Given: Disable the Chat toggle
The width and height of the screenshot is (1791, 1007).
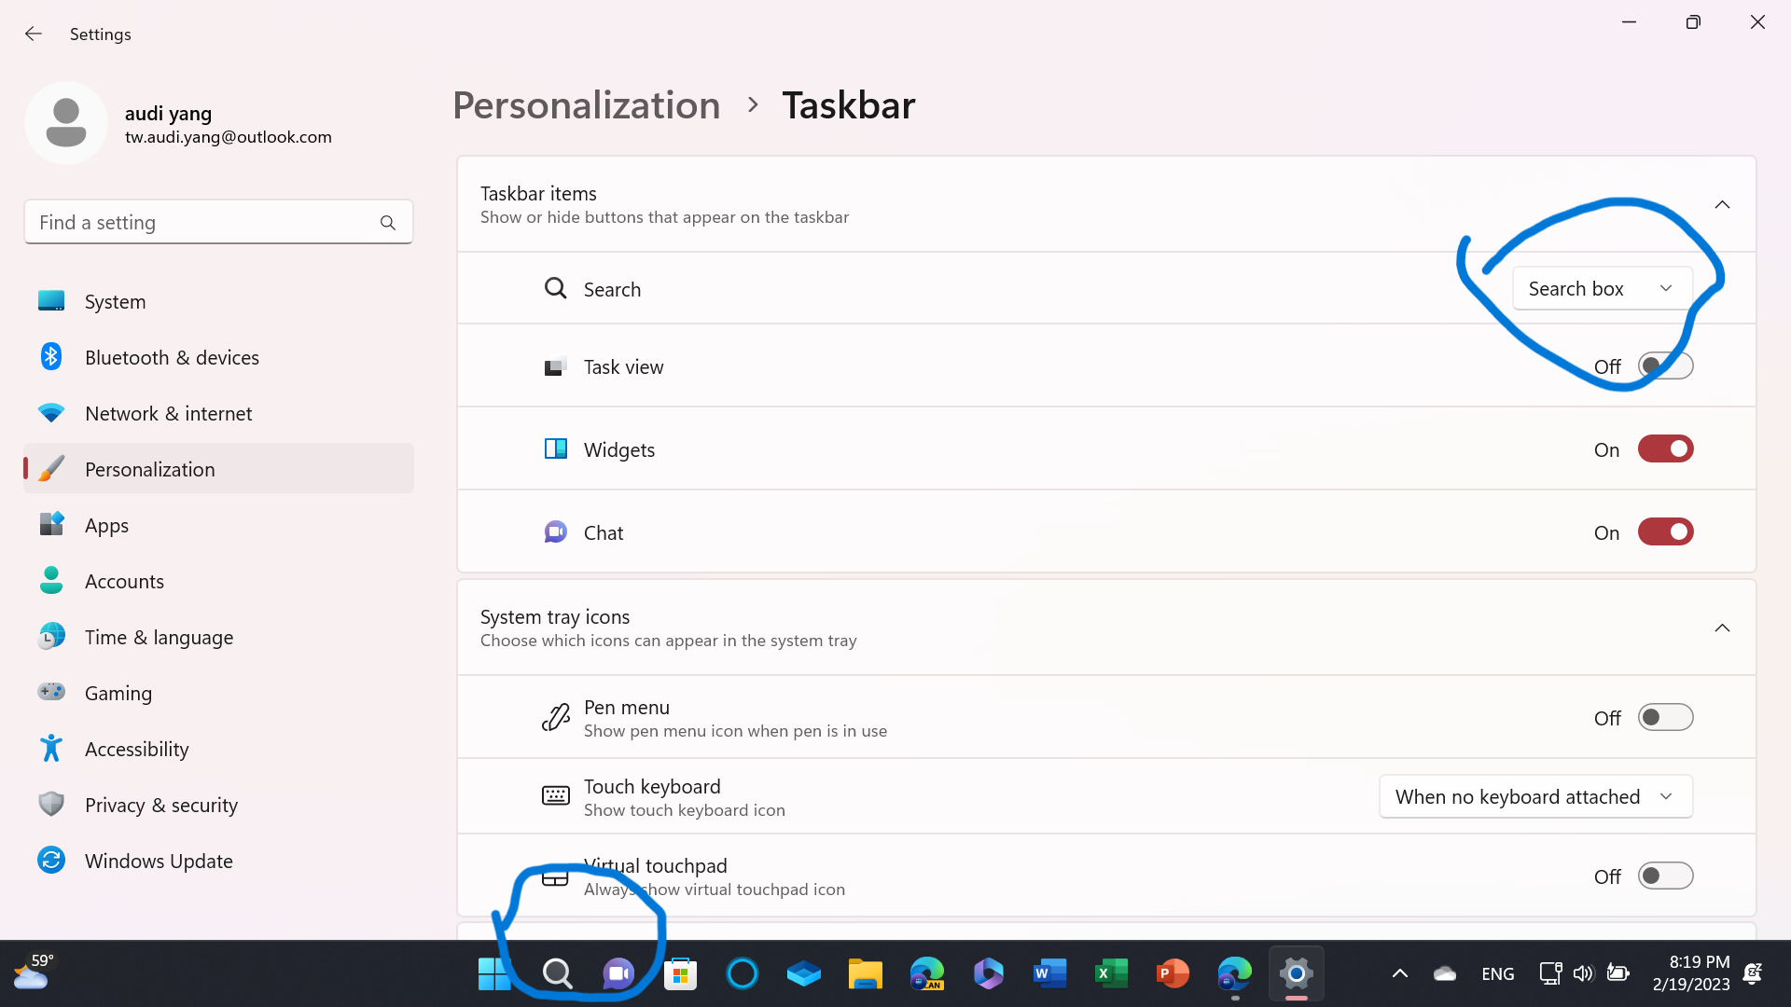Looking at the screenshot, I should tap(1665, 531).
